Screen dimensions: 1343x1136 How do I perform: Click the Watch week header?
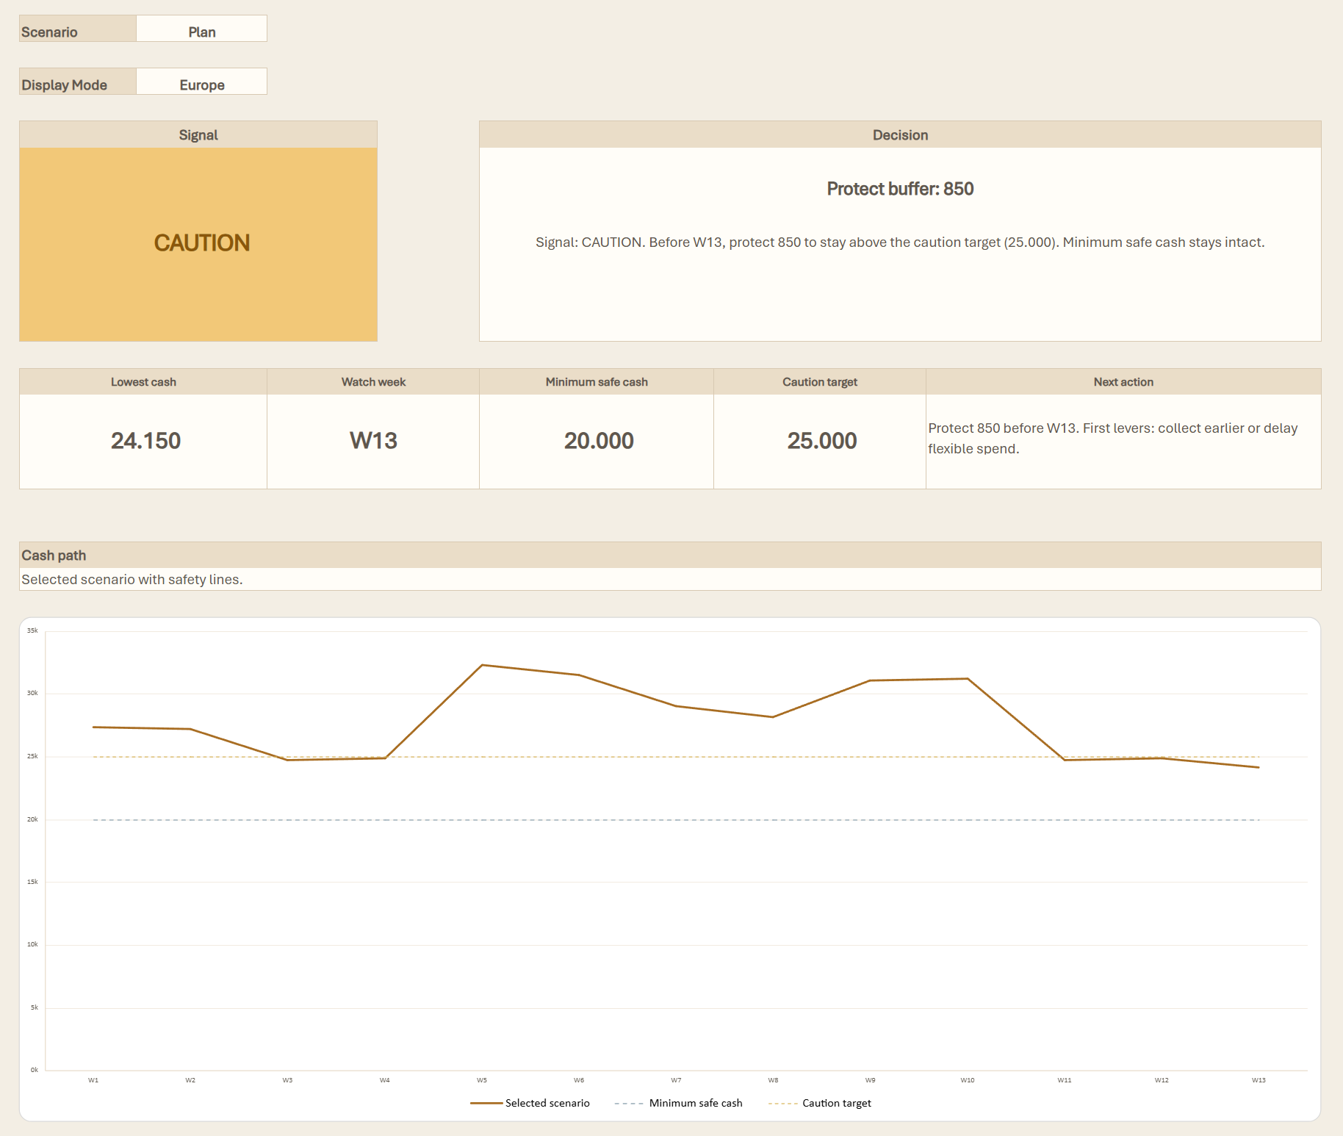point(373,382)
